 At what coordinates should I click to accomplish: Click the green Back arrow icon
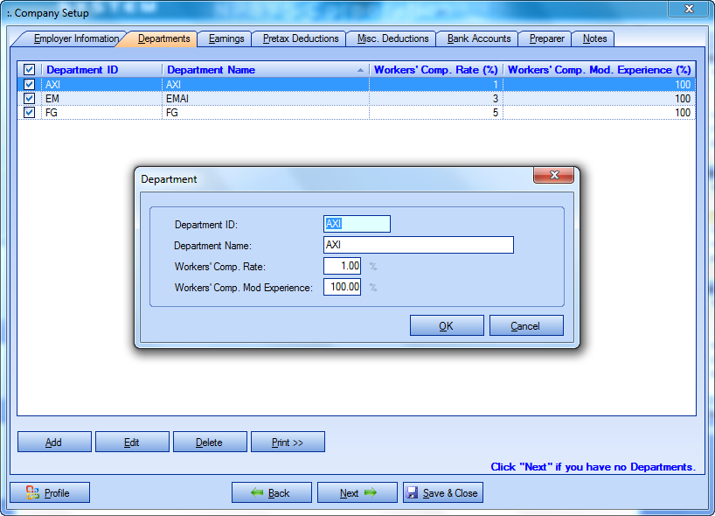point(257,492)
